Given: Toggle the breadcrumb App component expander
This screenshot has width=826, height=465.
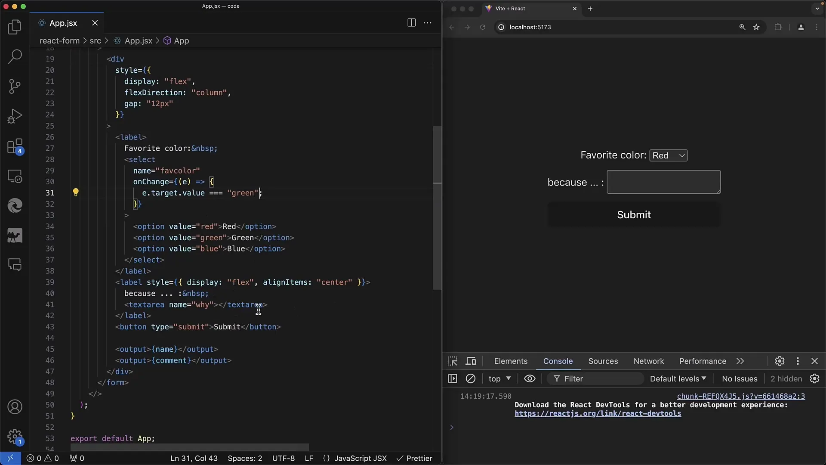Looking at the screenshot, I should (x=181, y=40).
